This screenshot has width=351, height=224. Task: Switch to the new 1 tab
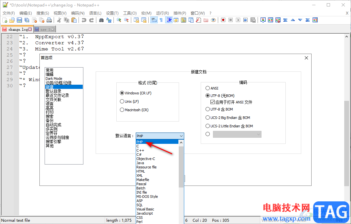[45, 29]
